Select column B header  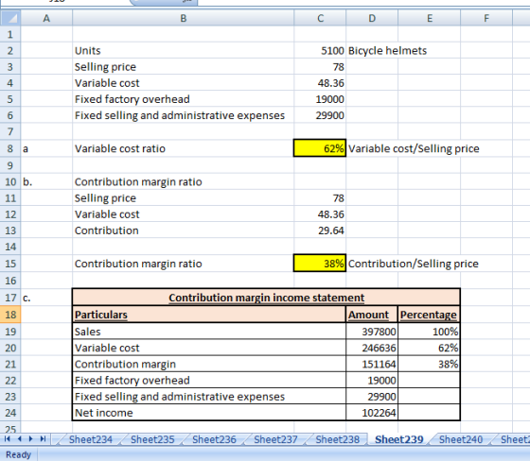(x=184, y=18)
